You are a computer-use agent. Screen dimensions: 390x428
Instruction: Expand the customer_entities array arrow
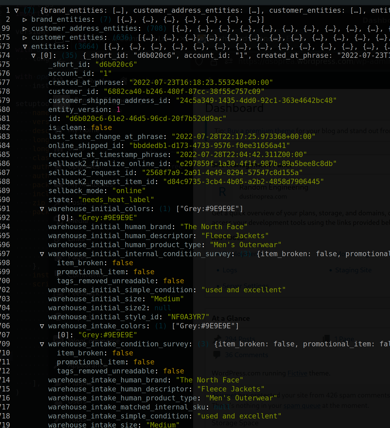coord(25,38)
